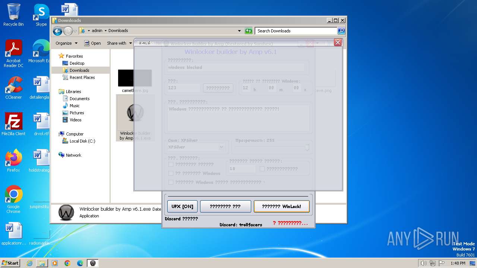Viewport: 477px width, 268px height.
Task: Select Winlocker builder by Amp v6.1.exe file
Action: tap(135, 118)
